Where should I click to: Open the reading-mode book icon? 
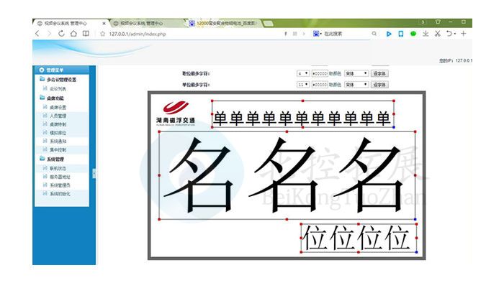pyautogui.click(x=86, y=34)
